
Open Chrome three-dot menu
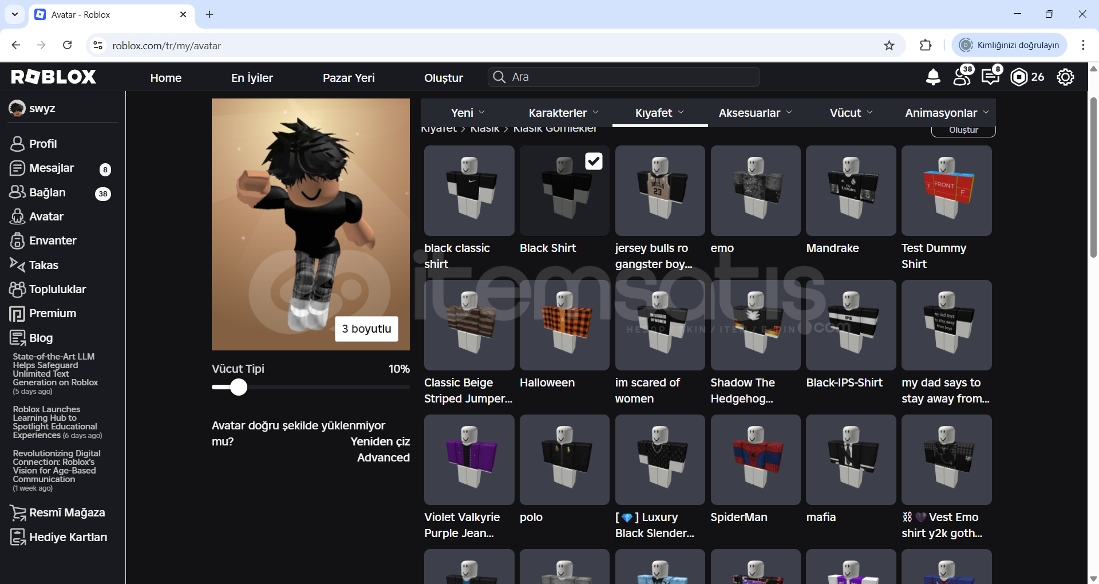[1083, 45]
